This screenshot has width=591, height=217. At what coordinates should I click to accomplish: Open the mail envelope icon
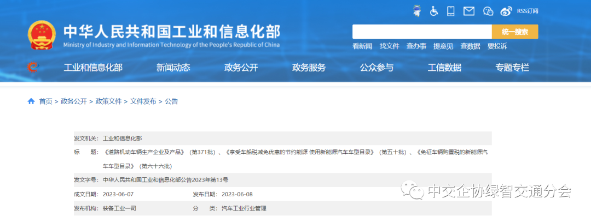(468, 11)
